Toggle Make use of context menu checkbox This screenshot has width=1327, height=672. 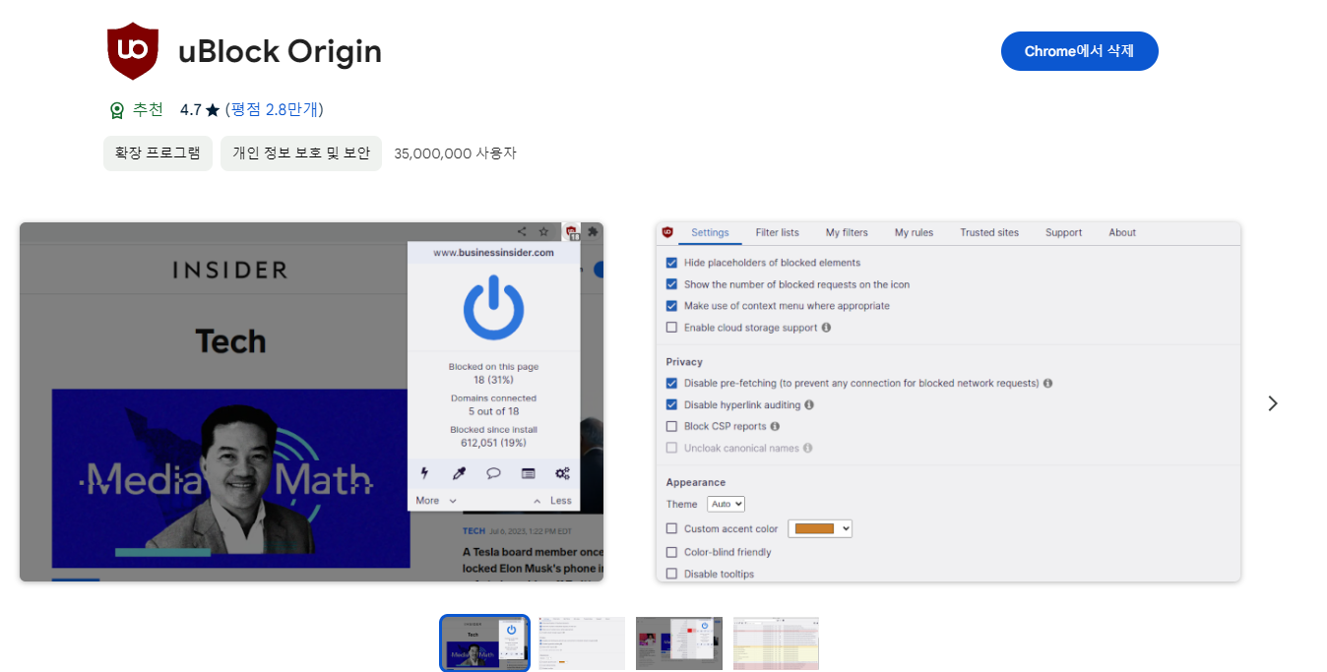(x=671, y=306)
